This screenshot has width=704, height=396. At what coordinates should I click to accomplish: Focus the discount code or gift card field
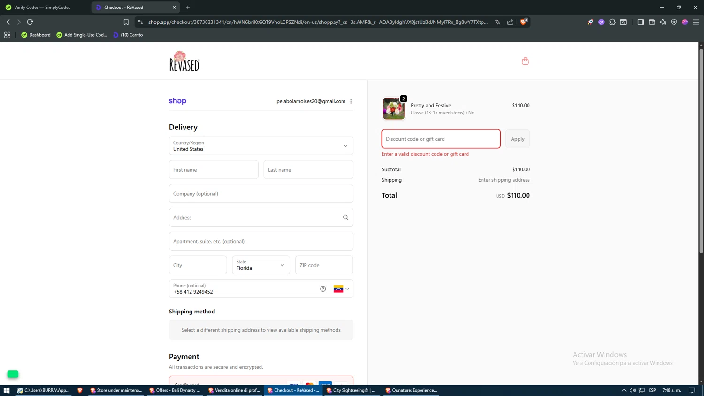tap(441, 139)
